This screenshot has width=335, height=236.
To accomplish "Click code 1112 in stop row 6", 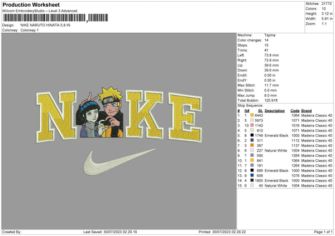I will [295, 140].
